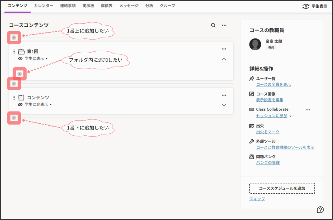The image size is (333, 220).
Task: Click the 帝京 太朗 instructor avatar
Action: click(255, 44)
